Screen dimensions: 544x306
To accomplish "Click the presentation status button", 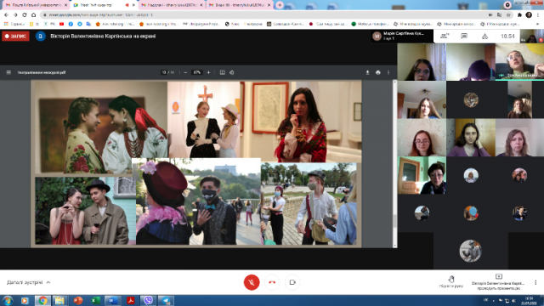I will [499, 282].
